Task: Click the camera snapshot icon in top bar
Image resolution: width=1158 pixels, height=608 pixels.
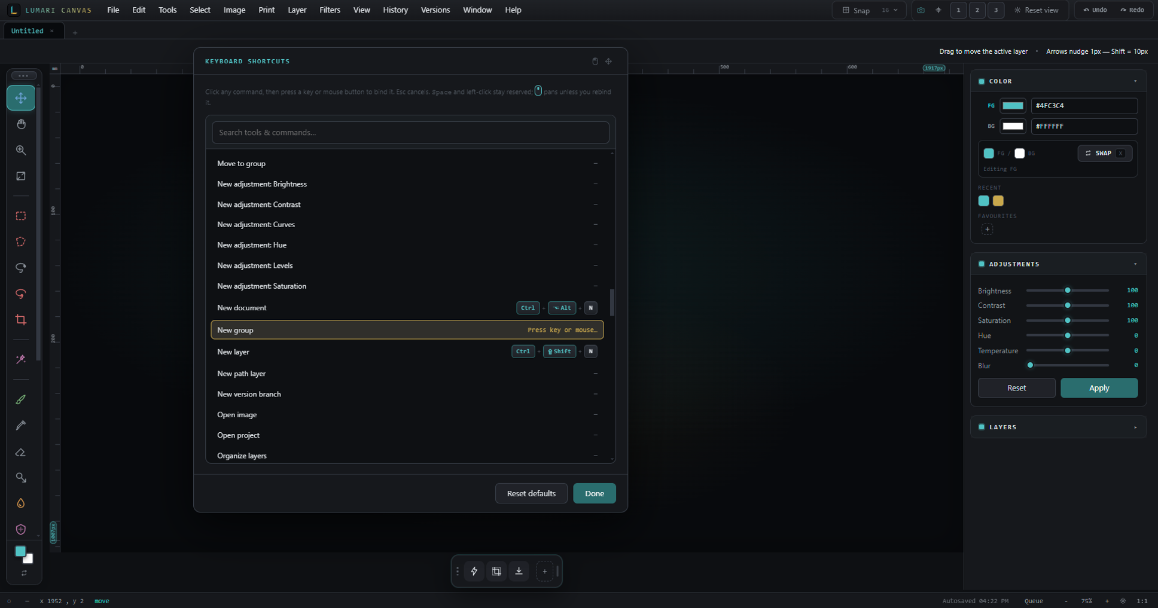Action: point(921,10)
